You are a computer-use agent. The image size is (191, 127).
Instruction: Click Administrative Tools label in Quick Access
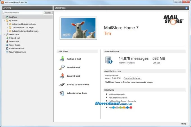[77, 93]
